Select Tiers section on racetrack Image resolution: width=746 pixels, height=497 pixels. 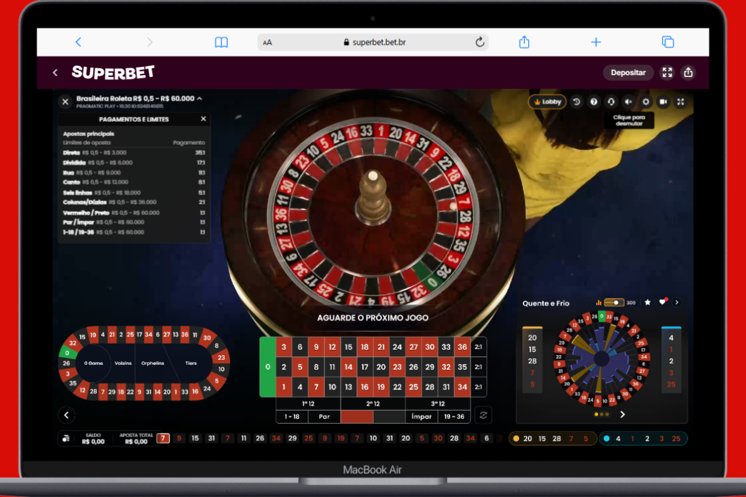pos(190,363)
